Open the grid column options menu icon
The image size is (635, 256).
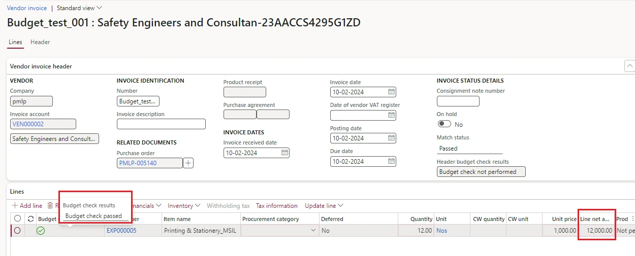pos(632,219)
